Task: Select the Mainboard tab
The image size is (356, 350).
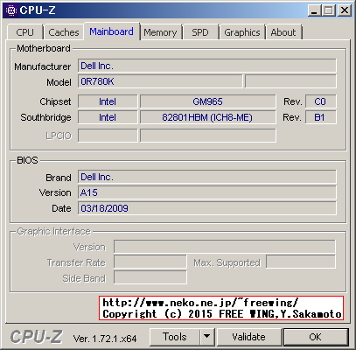Action: point(111,31)
